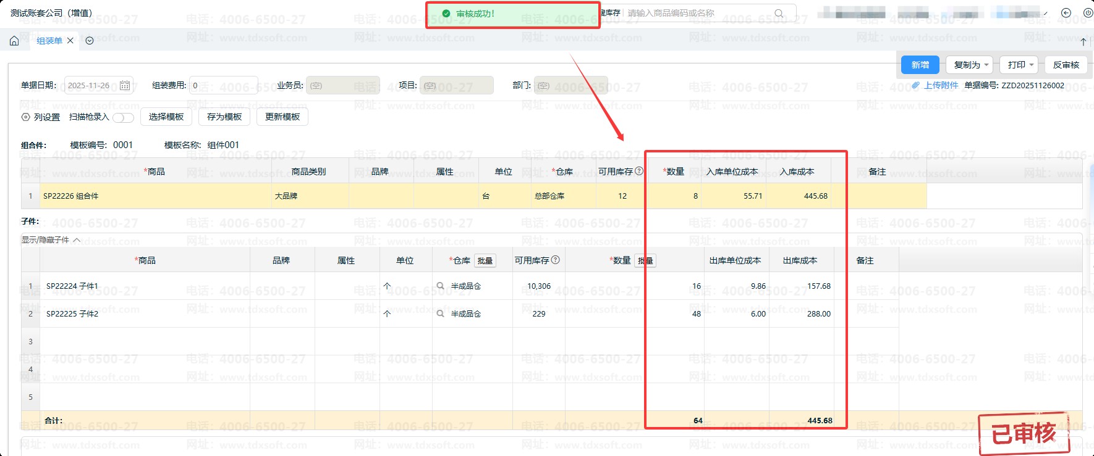Click the product search input field
This screenshot has width=1094, height=456.
click(x=698, y=13)
